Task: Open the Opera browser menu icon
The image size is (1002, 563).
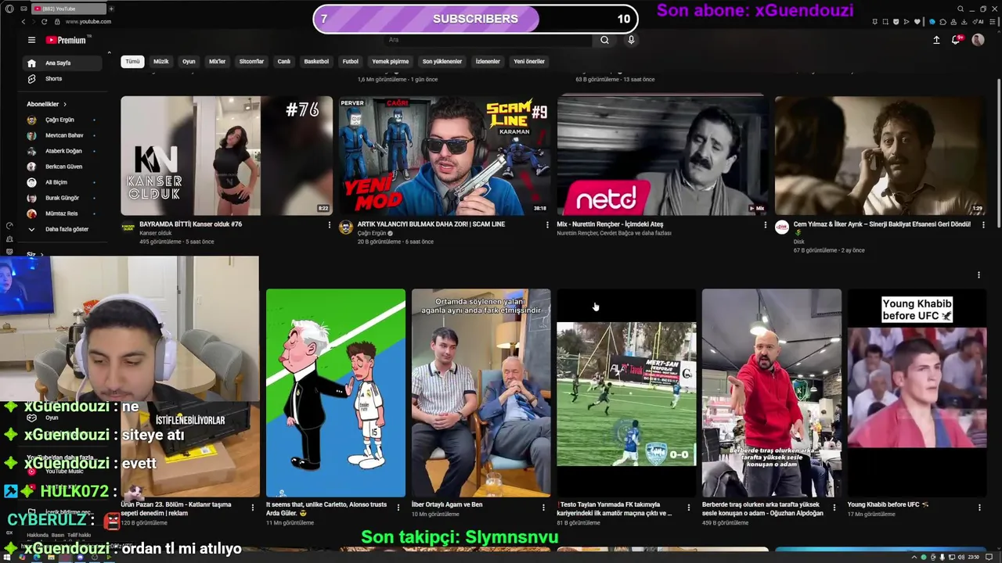Action: coord(9,9)
